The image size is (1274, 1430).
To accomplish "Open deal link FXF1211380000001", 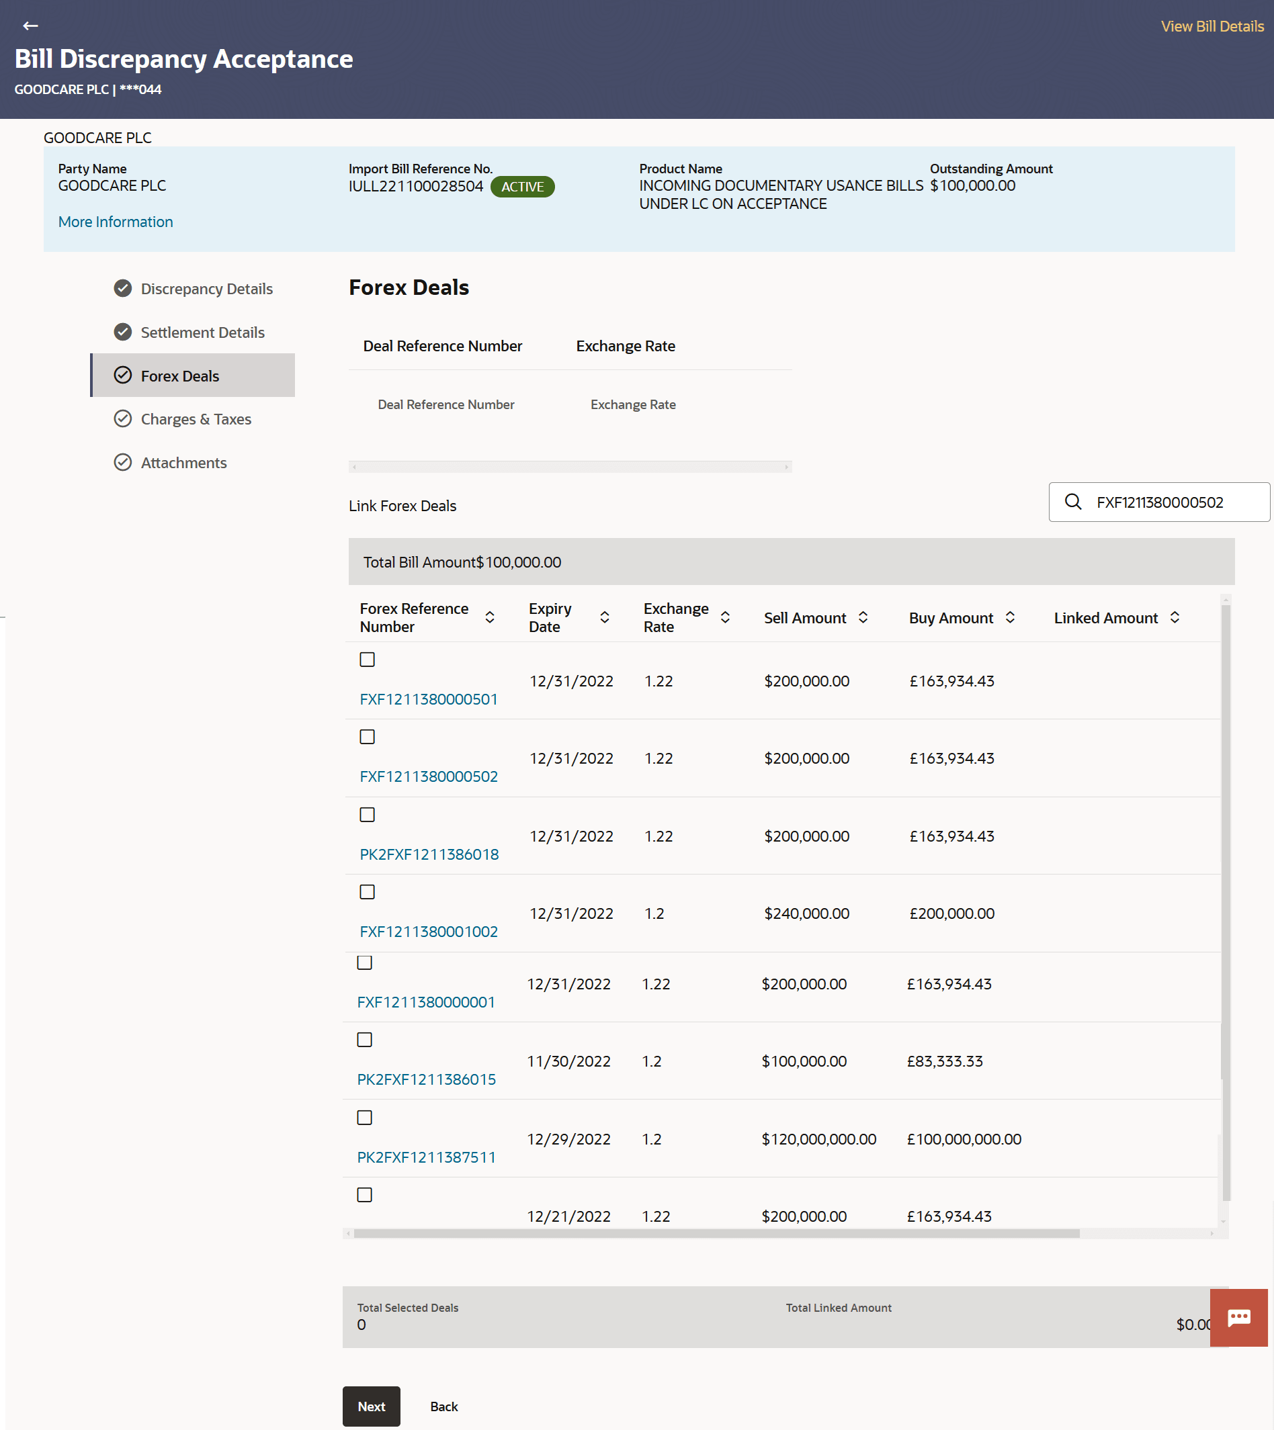I will 425,1002.
